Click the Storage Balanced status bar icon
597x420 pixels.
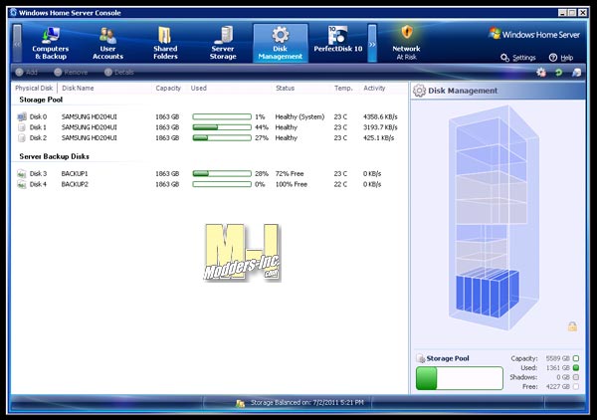tap(240, 403)
